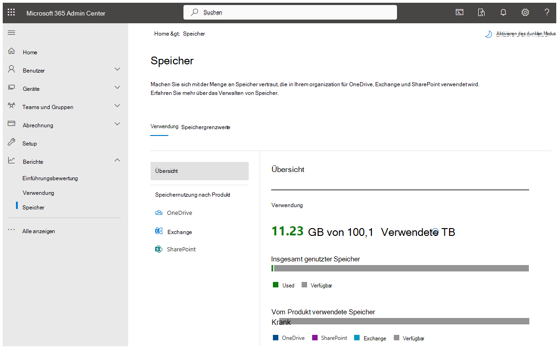Click the 11.23 usage value
The height and width of the screenshot is (349, 559).
pyautogui.click(x=287, y=231)
